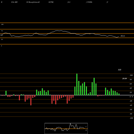Click the MR axis label -60
This screenshot has height=134, width=134.
(131, 110)
